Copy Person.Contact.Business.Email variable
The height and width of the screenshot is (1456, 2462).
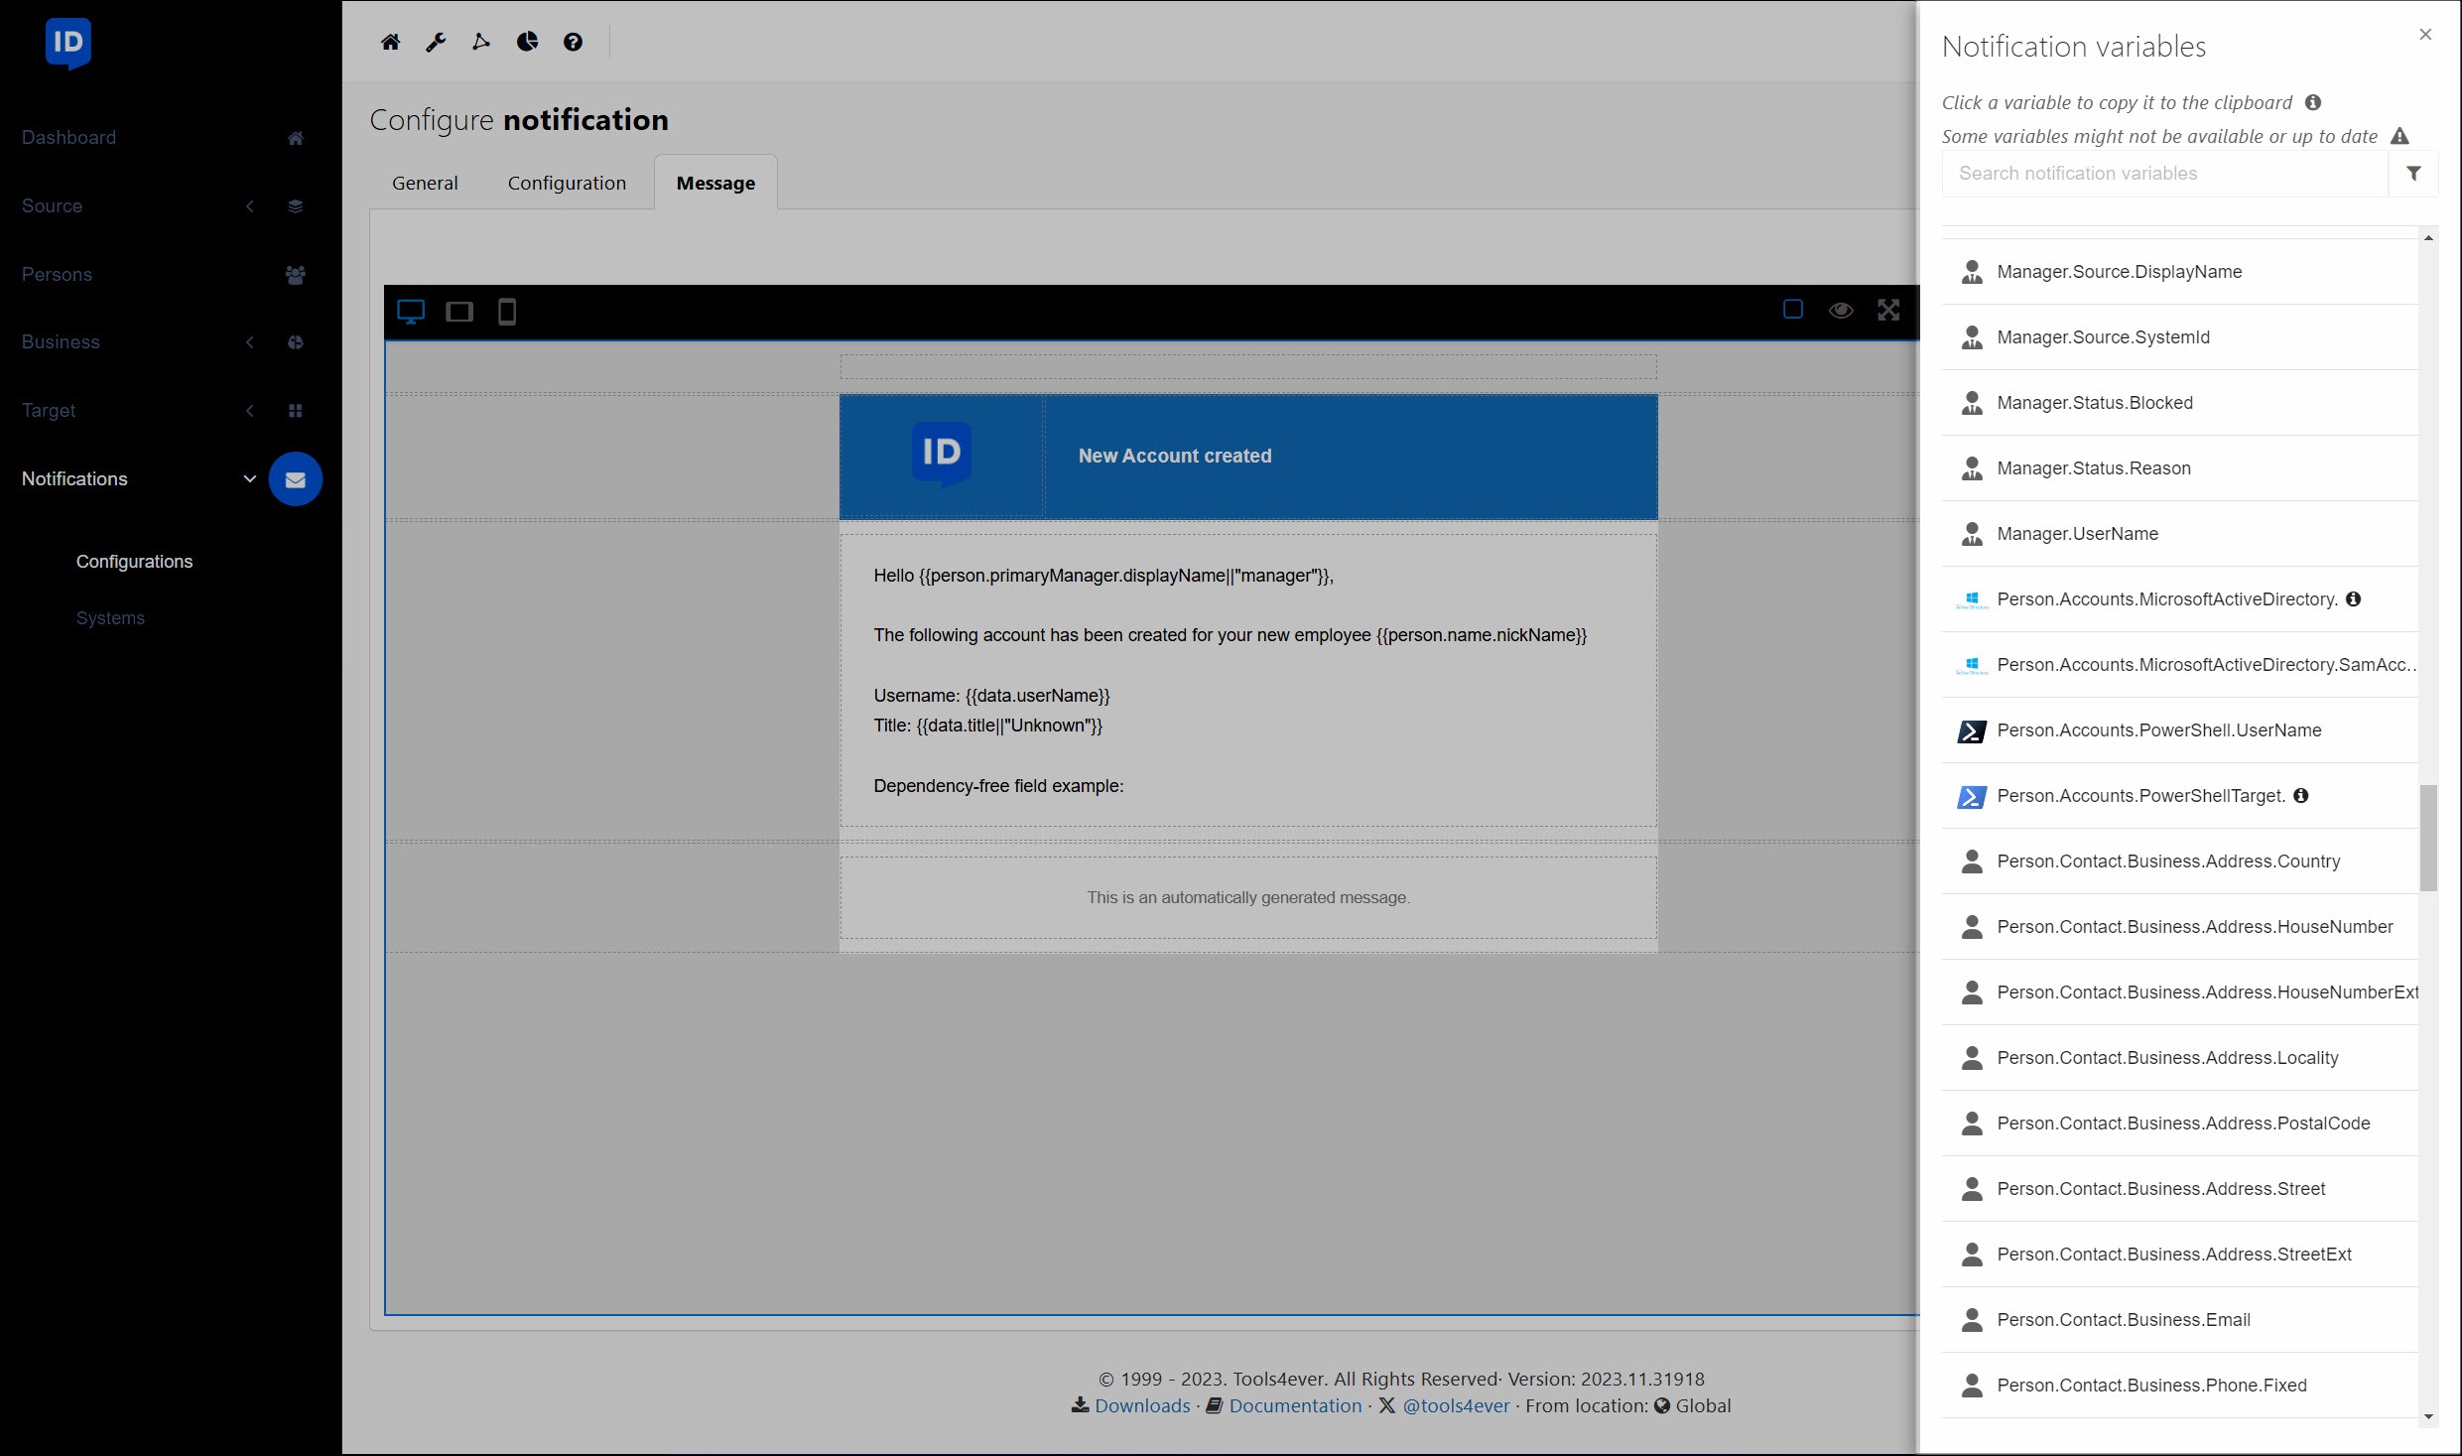click(2179, 1320)
